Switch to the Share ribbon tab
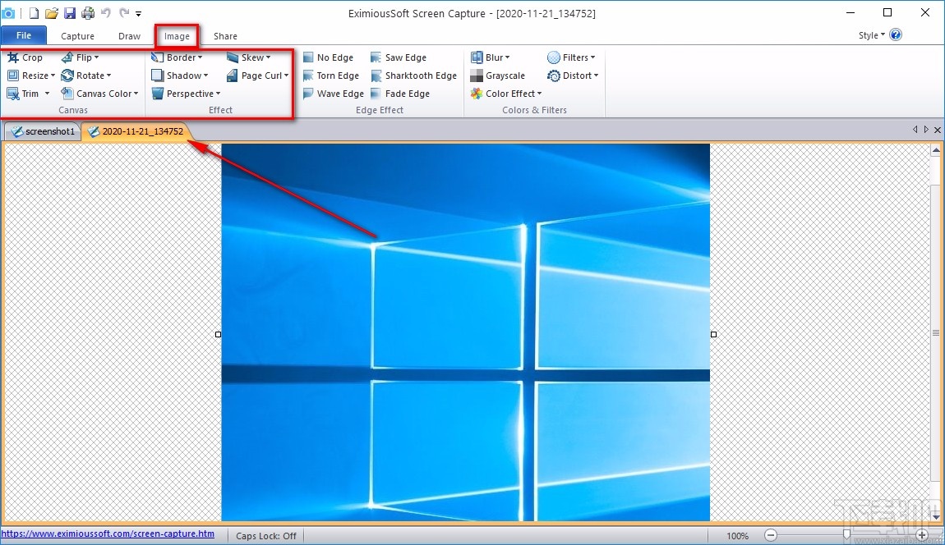 click(225, 36)
